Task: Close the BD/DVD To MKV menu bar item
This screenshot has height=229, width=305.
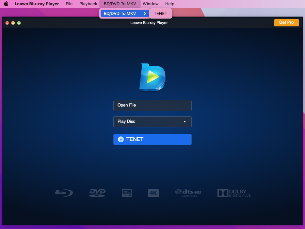Action: tap(120, 4)
